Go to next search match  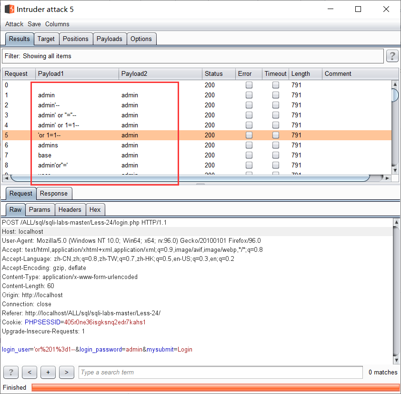(67, 372)
